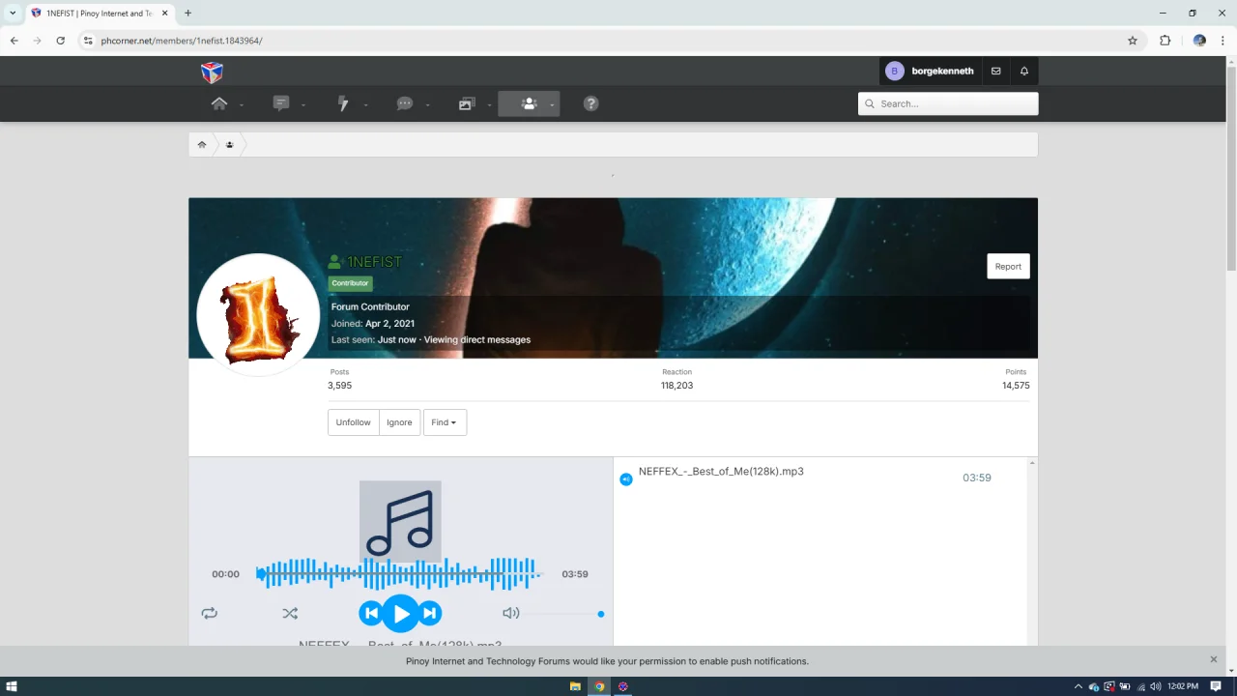Click Chrome icon in the taskbar

pos(599,686)
